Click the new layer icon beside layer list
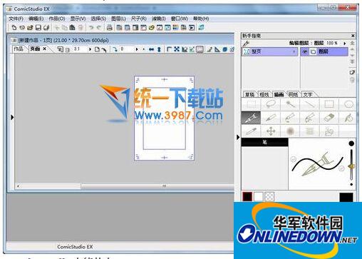The width and height of the screenshot is (362, 259). pyautogui.click(x=352, y=72)
